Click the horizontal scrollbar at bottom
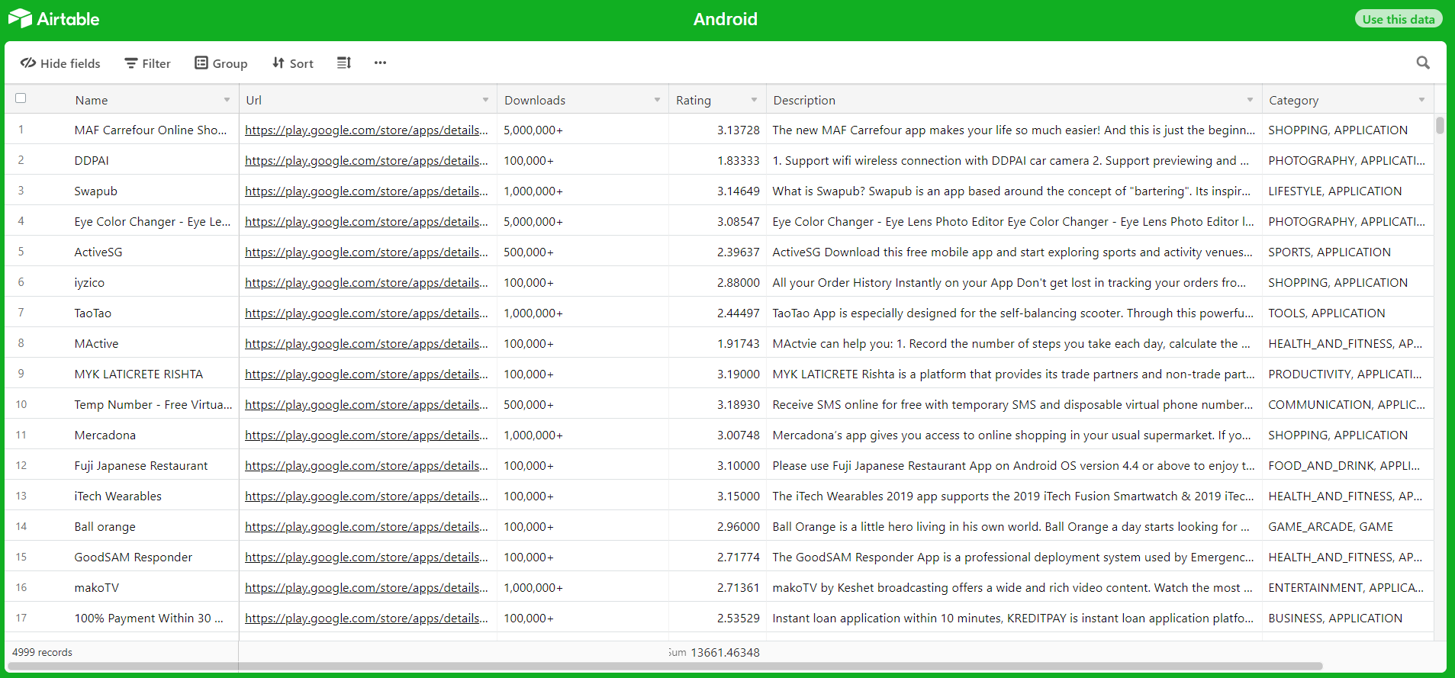This screenshot has height=678, width=1455. pos(665,667)
